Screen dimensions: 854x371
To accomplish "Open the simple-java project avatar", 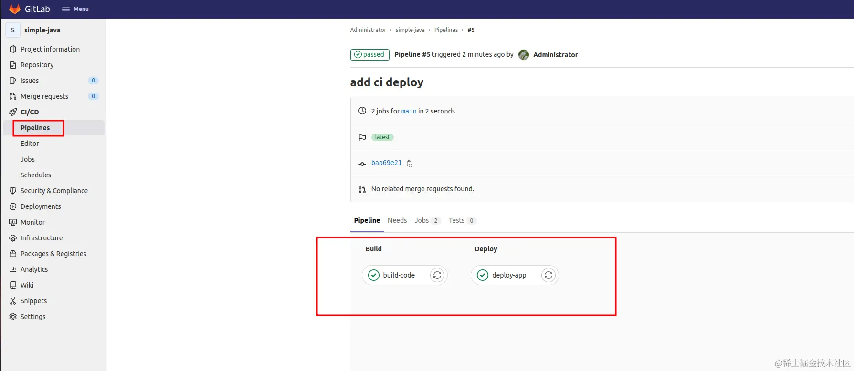I will [x=13, y=30].
